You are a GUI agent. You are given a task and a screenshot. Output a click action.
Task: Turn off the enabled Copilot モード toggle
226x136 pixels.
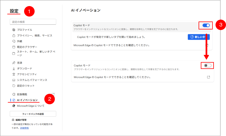click(206, 25)
